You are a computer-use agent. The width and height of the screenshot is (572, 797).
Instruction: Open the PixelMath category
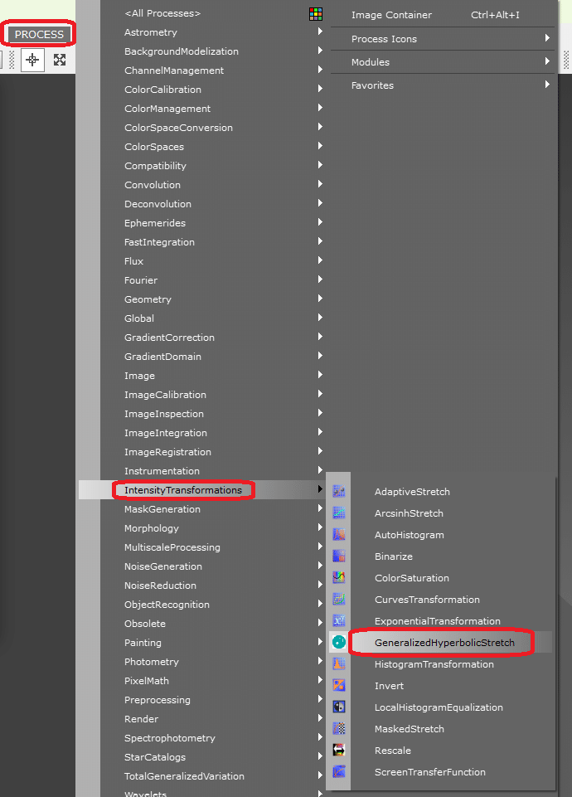click(147, 681)
